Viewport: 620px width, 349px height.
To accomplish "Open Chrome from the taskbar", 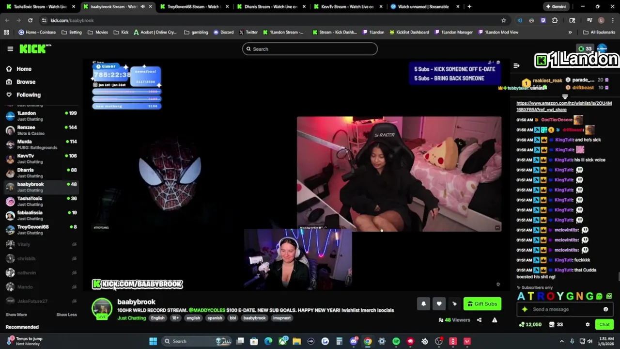I will [x=368, y=341].
